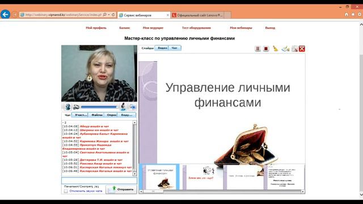The width and height of the screenshot is (363, 204).
Task: Click the presenter webcam video
Action: point(99,73)
